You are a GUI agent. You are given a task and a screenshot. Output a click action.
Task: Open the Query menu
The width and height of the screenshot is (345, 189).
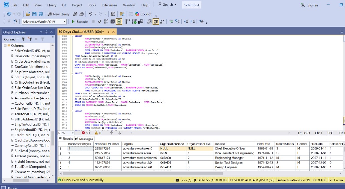pyautogui.click(x=52, y=5)
